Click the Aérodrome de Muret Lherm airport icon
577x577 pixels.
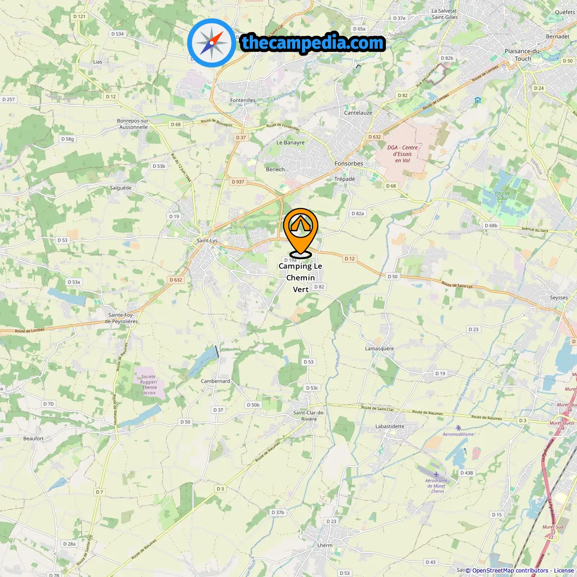click(x=436, y=474)
